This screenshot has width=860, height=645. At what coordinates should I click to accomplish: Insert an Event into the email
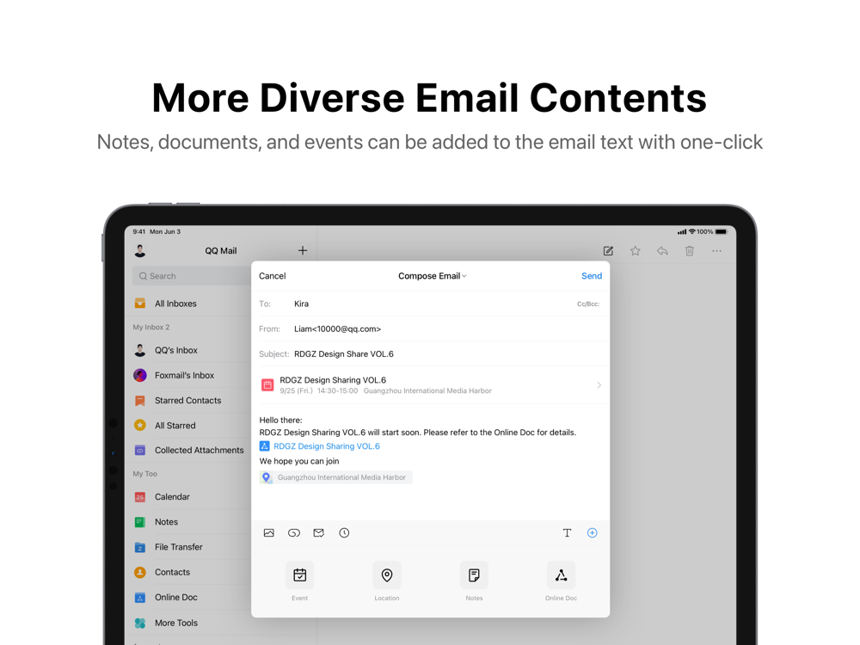pyautogui.click(x=299, y=580)
